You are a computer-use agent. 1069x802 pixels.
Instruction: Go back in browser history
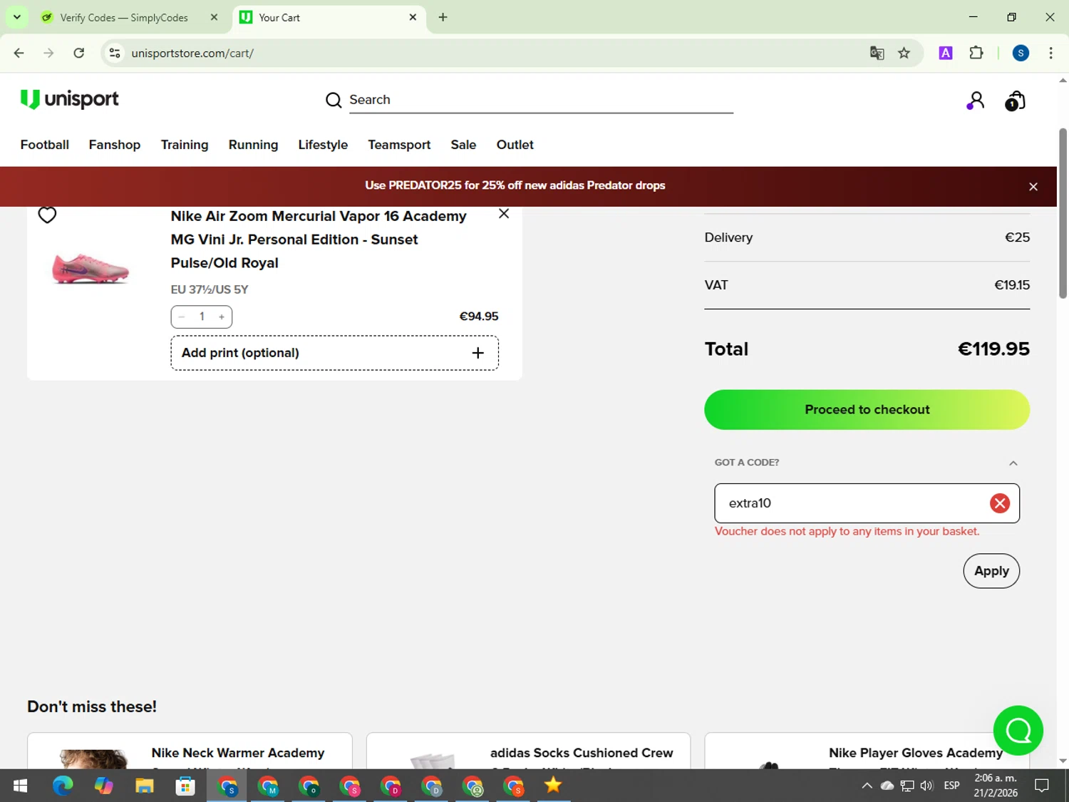[19, 53]
